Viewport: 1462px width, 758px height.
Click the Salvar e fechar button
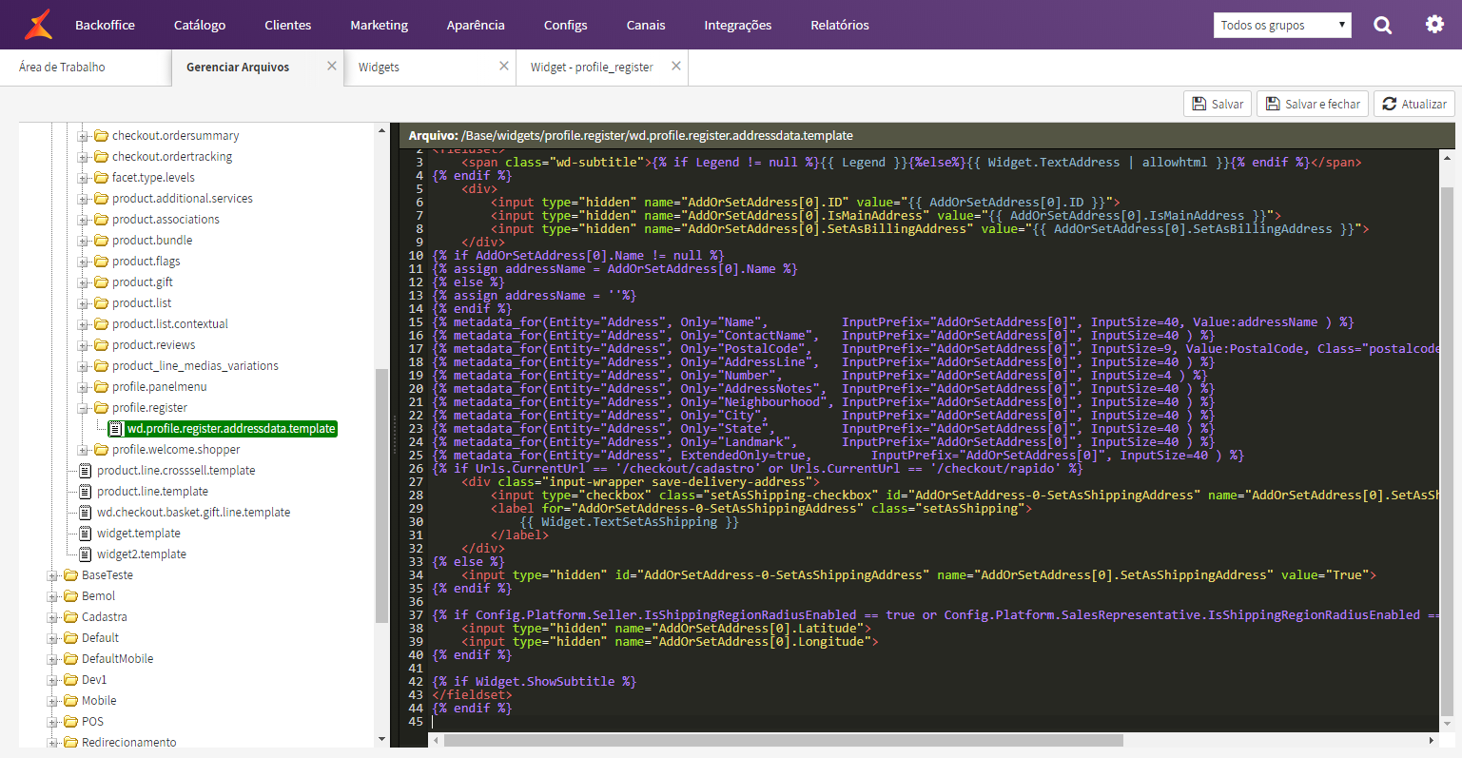tap(1313, 104)
